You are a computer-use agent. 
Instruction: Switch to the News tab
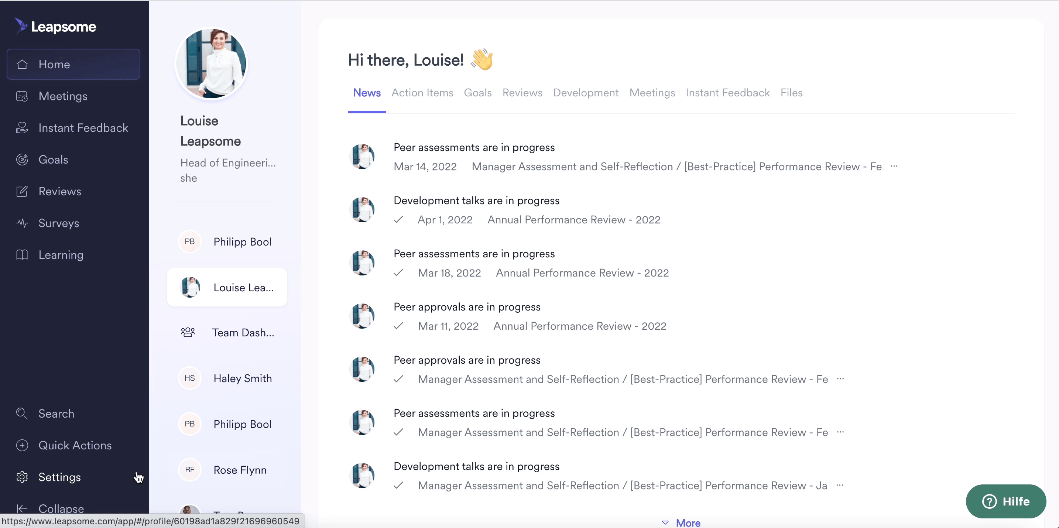[x=367, y=93]
